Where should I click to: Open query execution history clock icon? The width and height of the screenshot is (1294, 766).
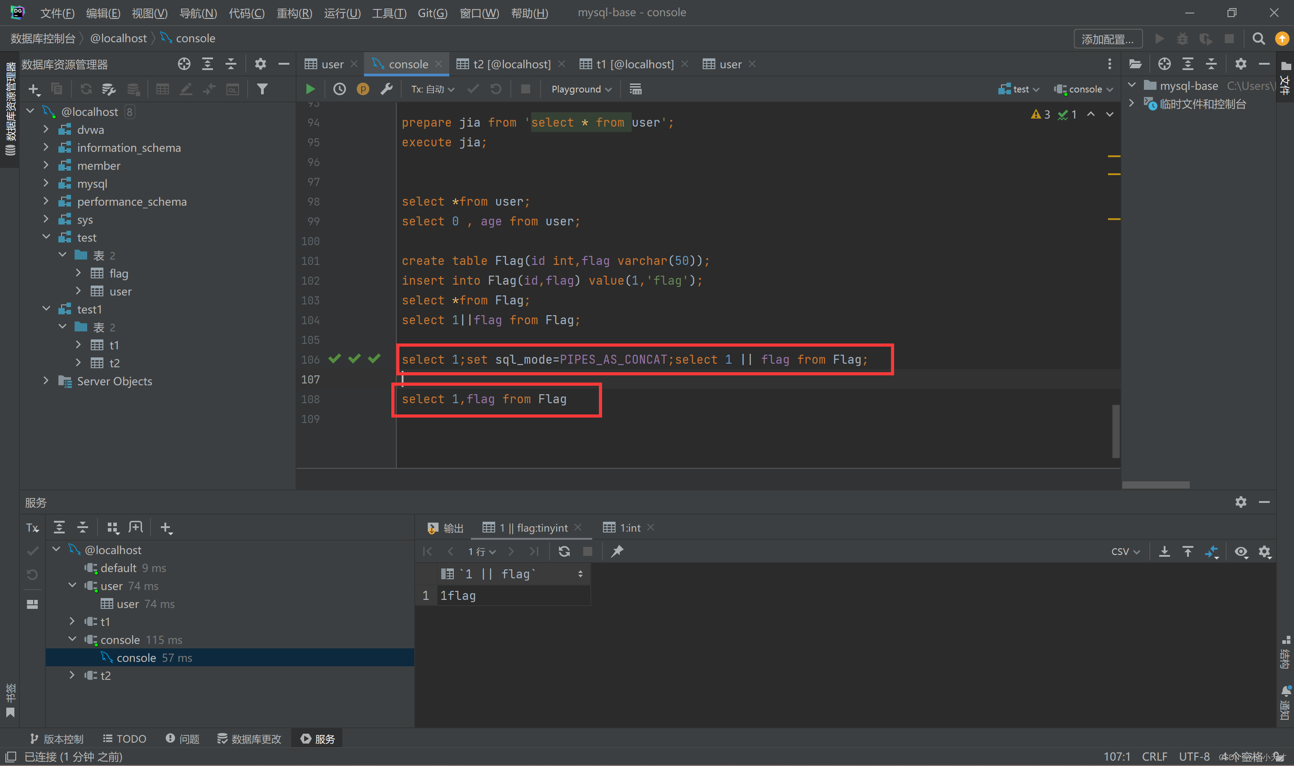tap(339, 89)
